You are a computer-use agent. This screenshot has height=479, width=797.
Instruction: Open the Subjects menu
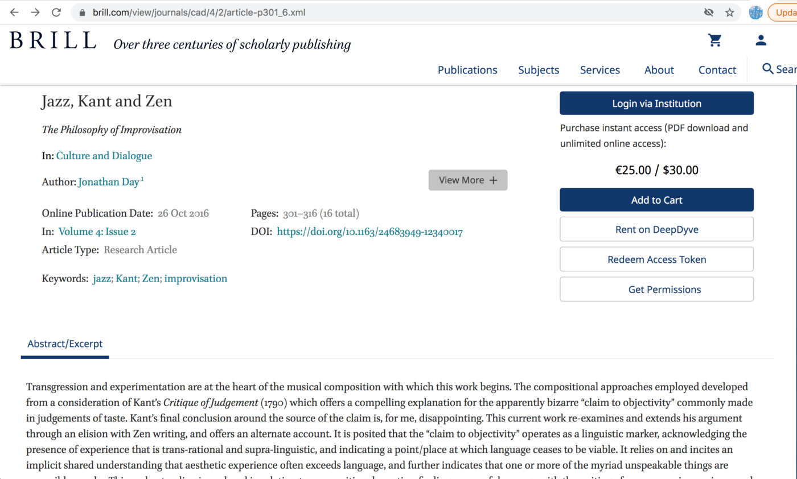click(539, 70)
